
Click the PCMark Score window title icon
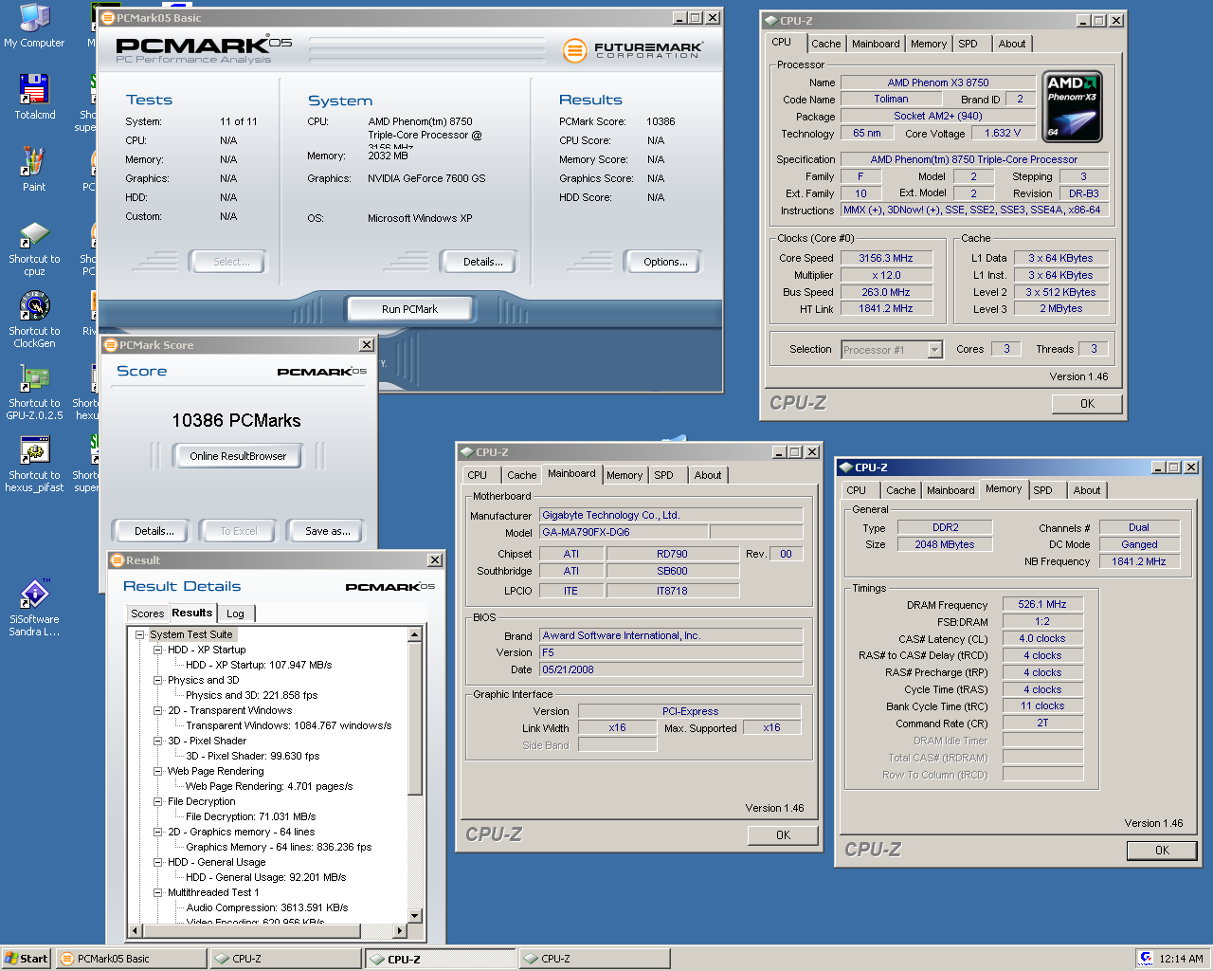[x=111, y=345]
